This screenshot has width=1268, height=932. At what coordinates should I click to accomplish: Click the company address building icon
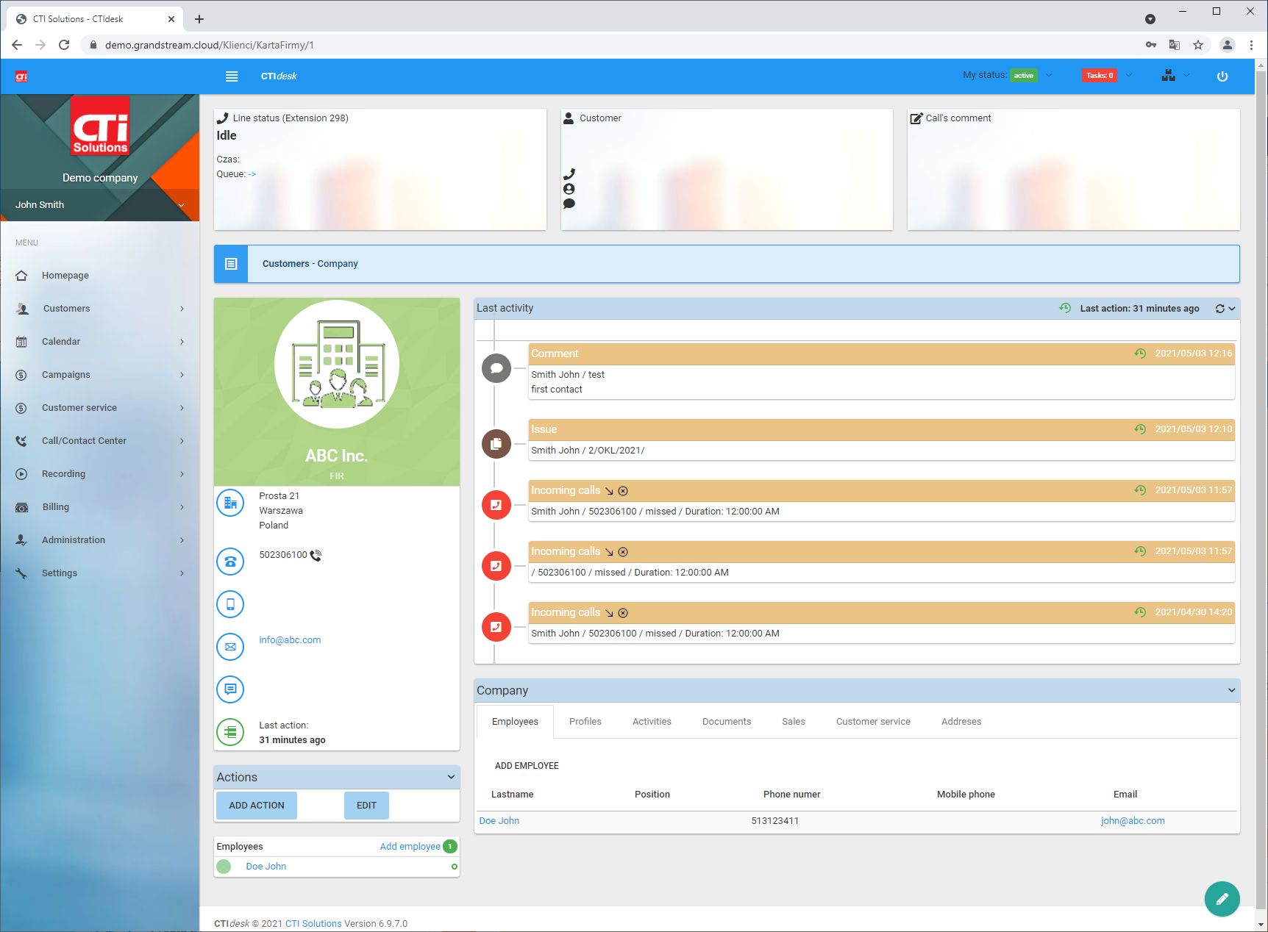coord(230,503)
